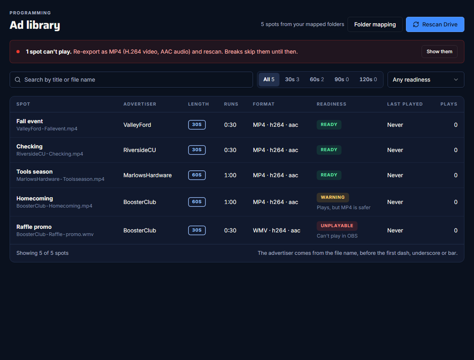Image resolution: width=474 pixels, height=360 pixels.
Task: Click the 'Showing 5 of 5 spots' footer
Action: click(42, 253)
